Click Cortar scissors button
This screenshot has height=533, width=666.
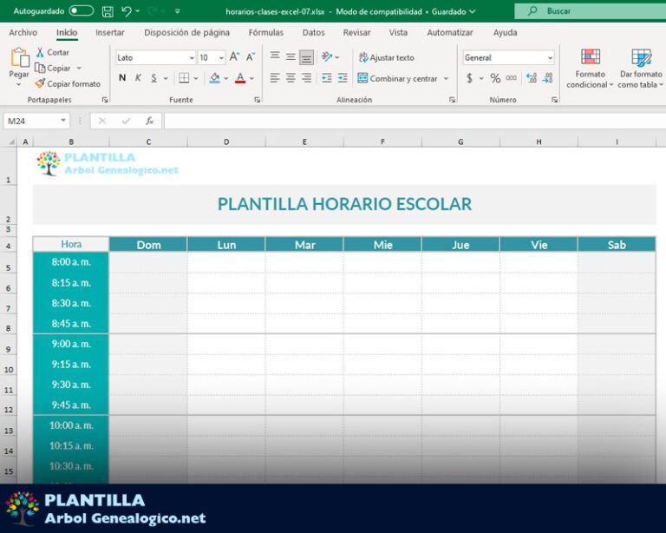(53, 52)
